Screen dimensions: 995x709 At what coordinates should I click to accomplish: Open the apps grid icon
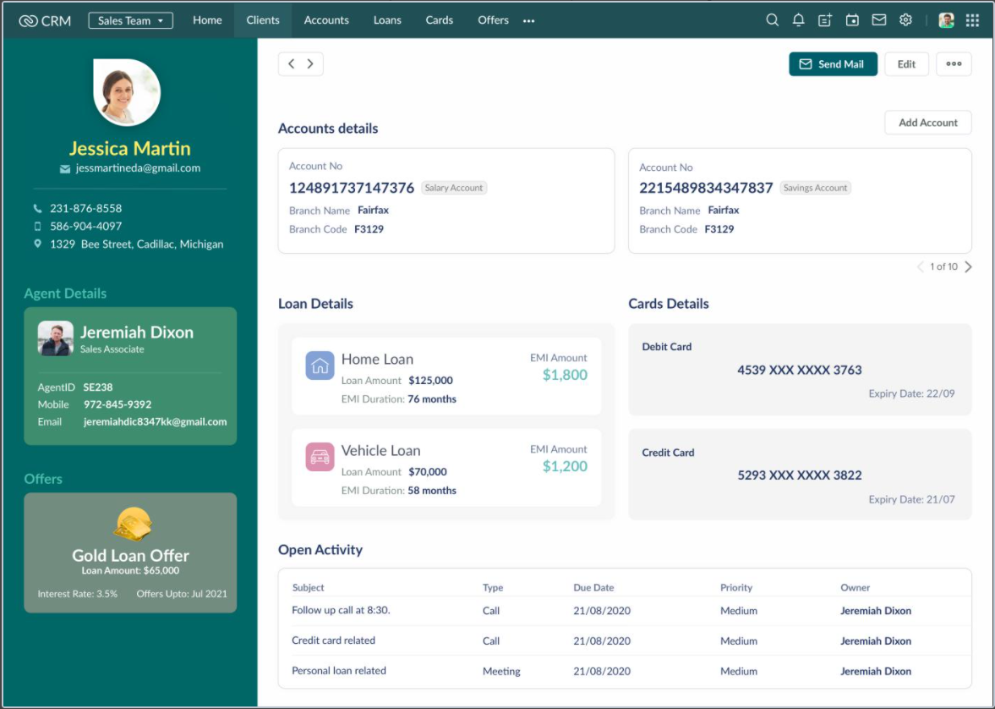pos(972,20)
